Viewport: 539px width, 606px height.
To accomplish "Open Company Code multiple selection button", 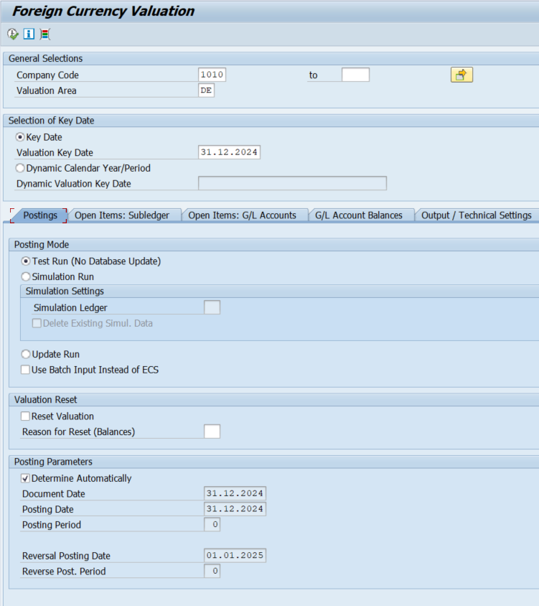I will point(461,75).
